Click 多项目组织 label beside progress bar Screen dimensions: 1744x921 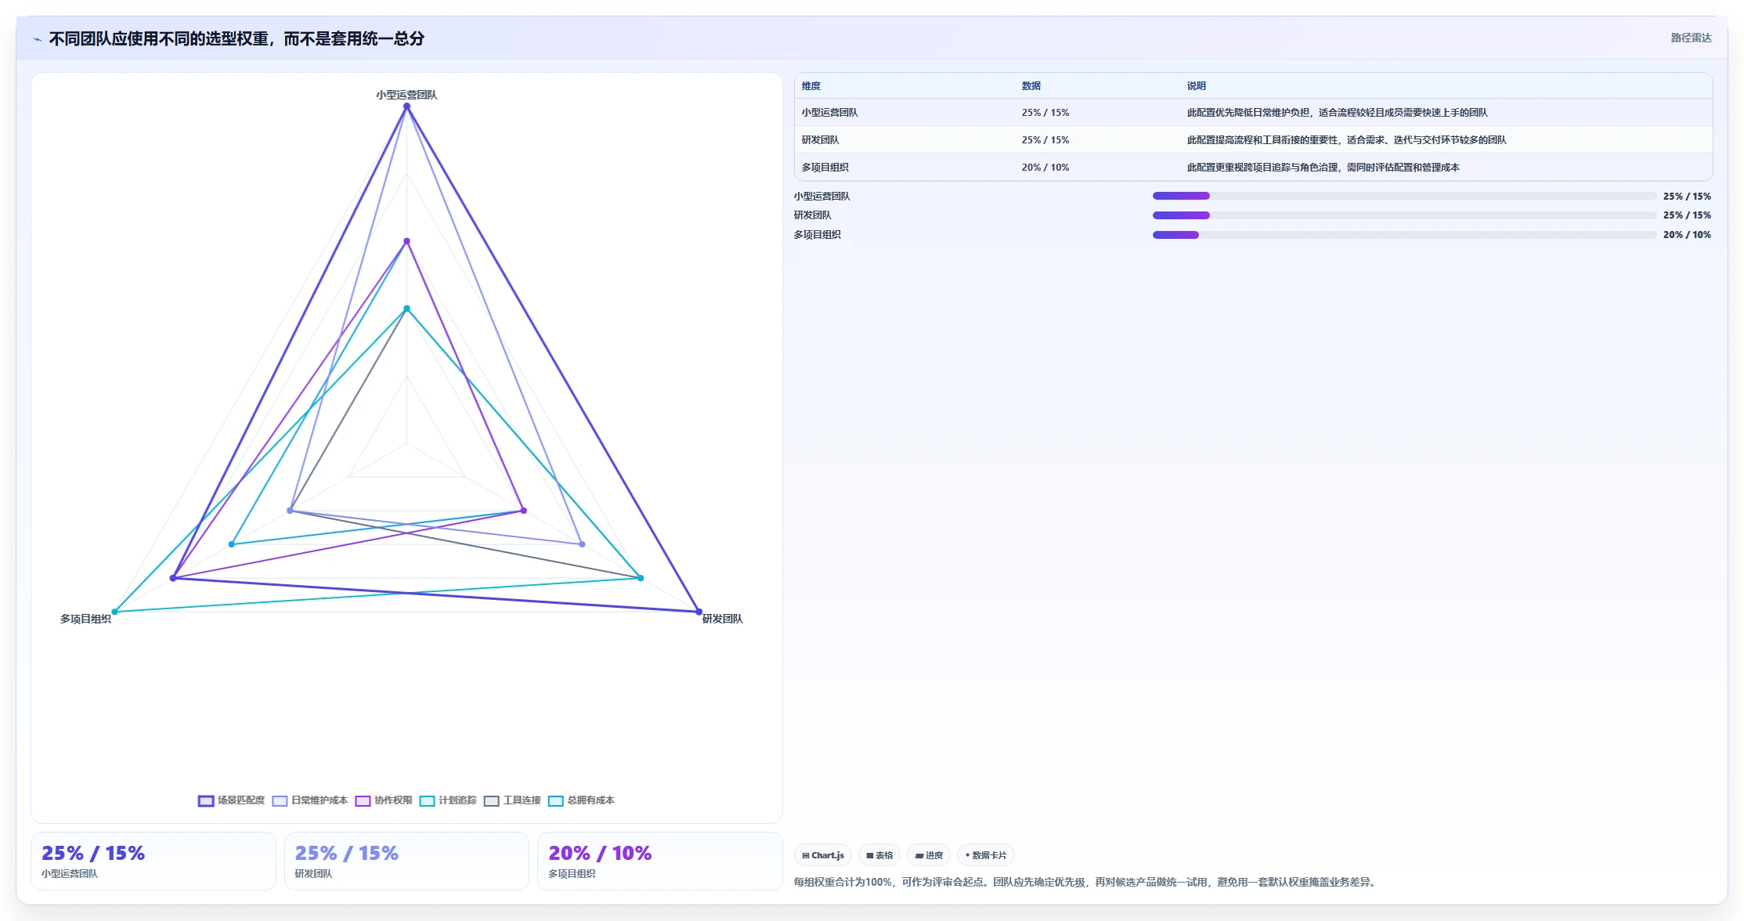coord(818,235)
